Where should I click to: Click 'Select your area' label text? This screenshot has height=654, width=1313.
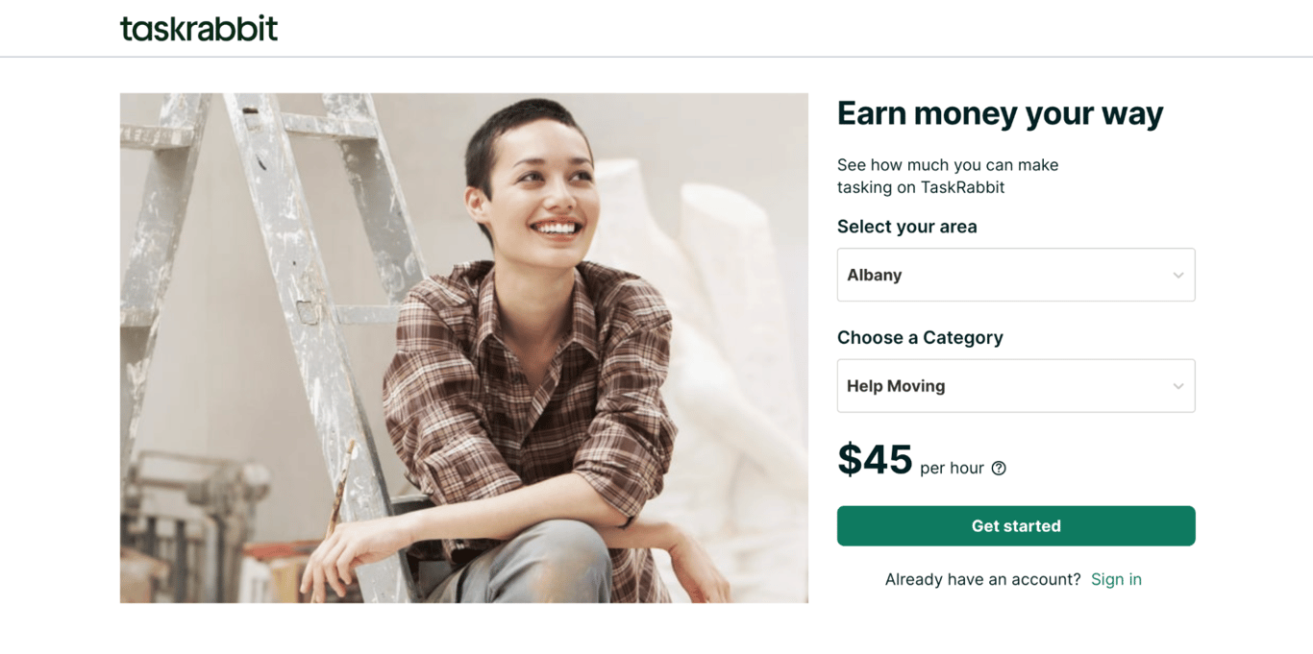(x=906, y=227)
